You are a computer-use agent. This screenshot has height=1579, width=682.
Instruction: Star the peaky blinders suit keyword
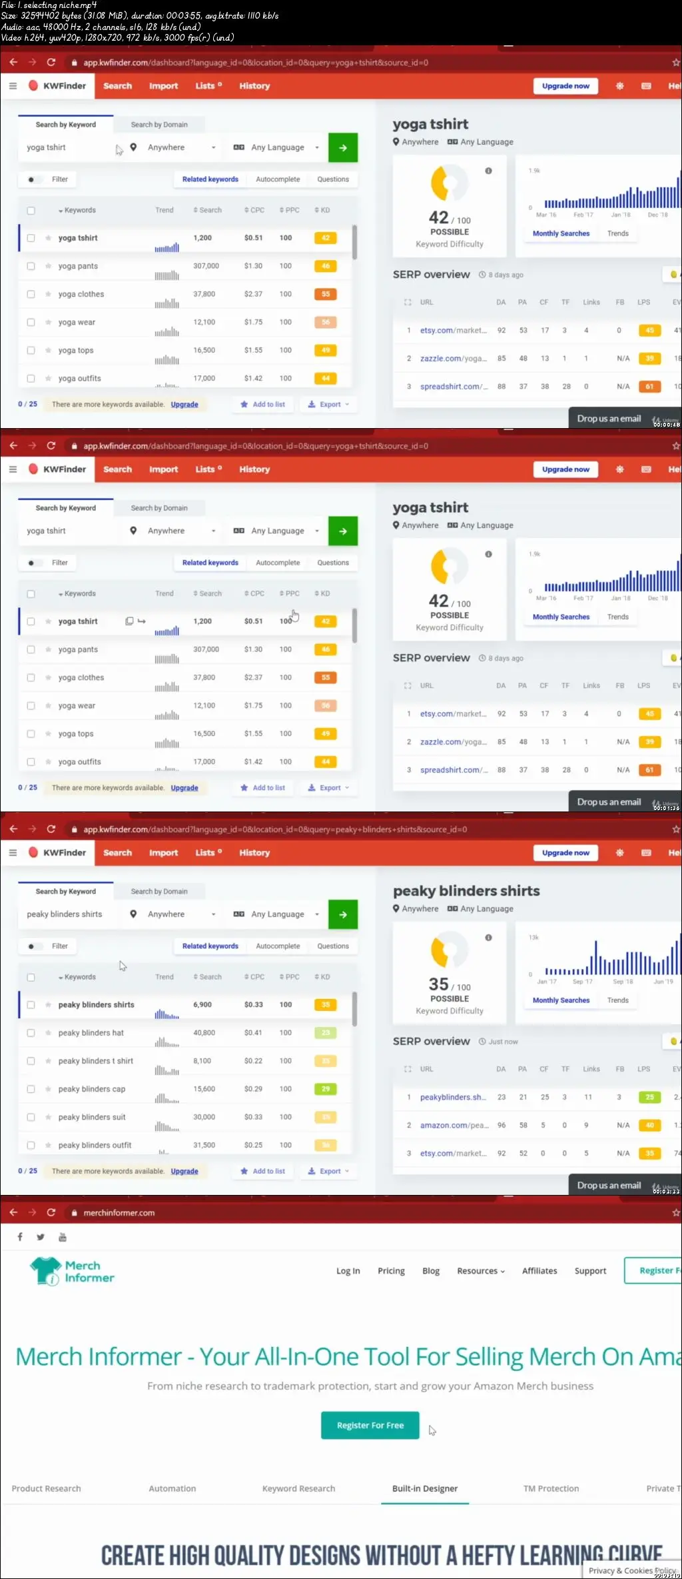click(49, 1116)
